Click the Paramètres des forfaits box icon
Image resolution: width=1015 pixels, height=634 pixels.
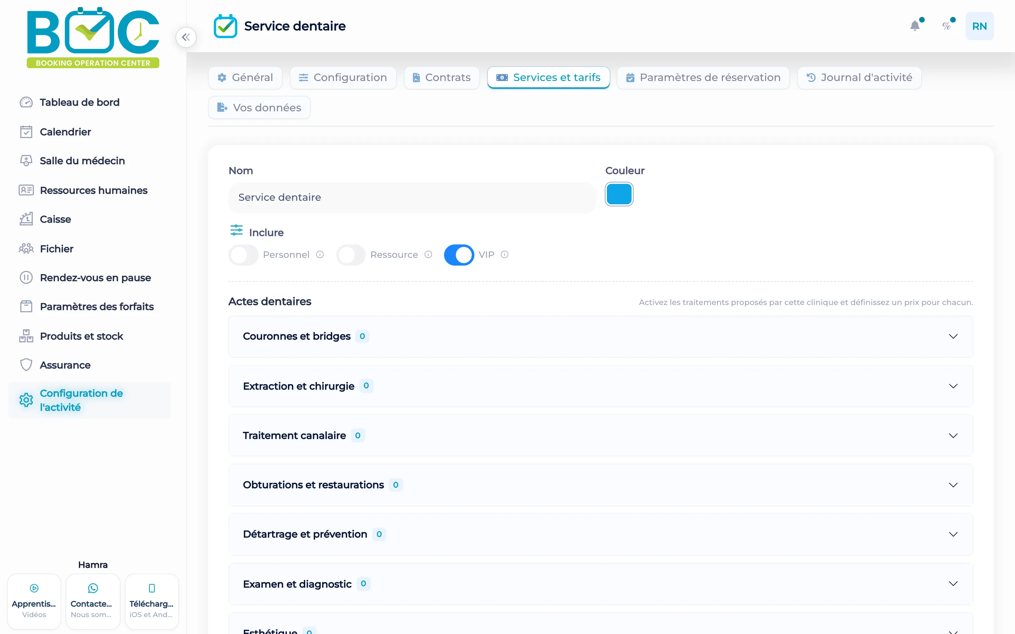pyautogui.click(x=26, y=306)
